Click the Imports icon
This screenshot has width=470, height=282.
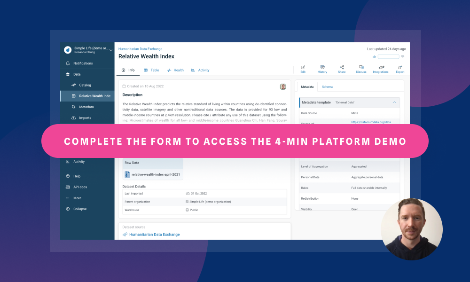79,117
